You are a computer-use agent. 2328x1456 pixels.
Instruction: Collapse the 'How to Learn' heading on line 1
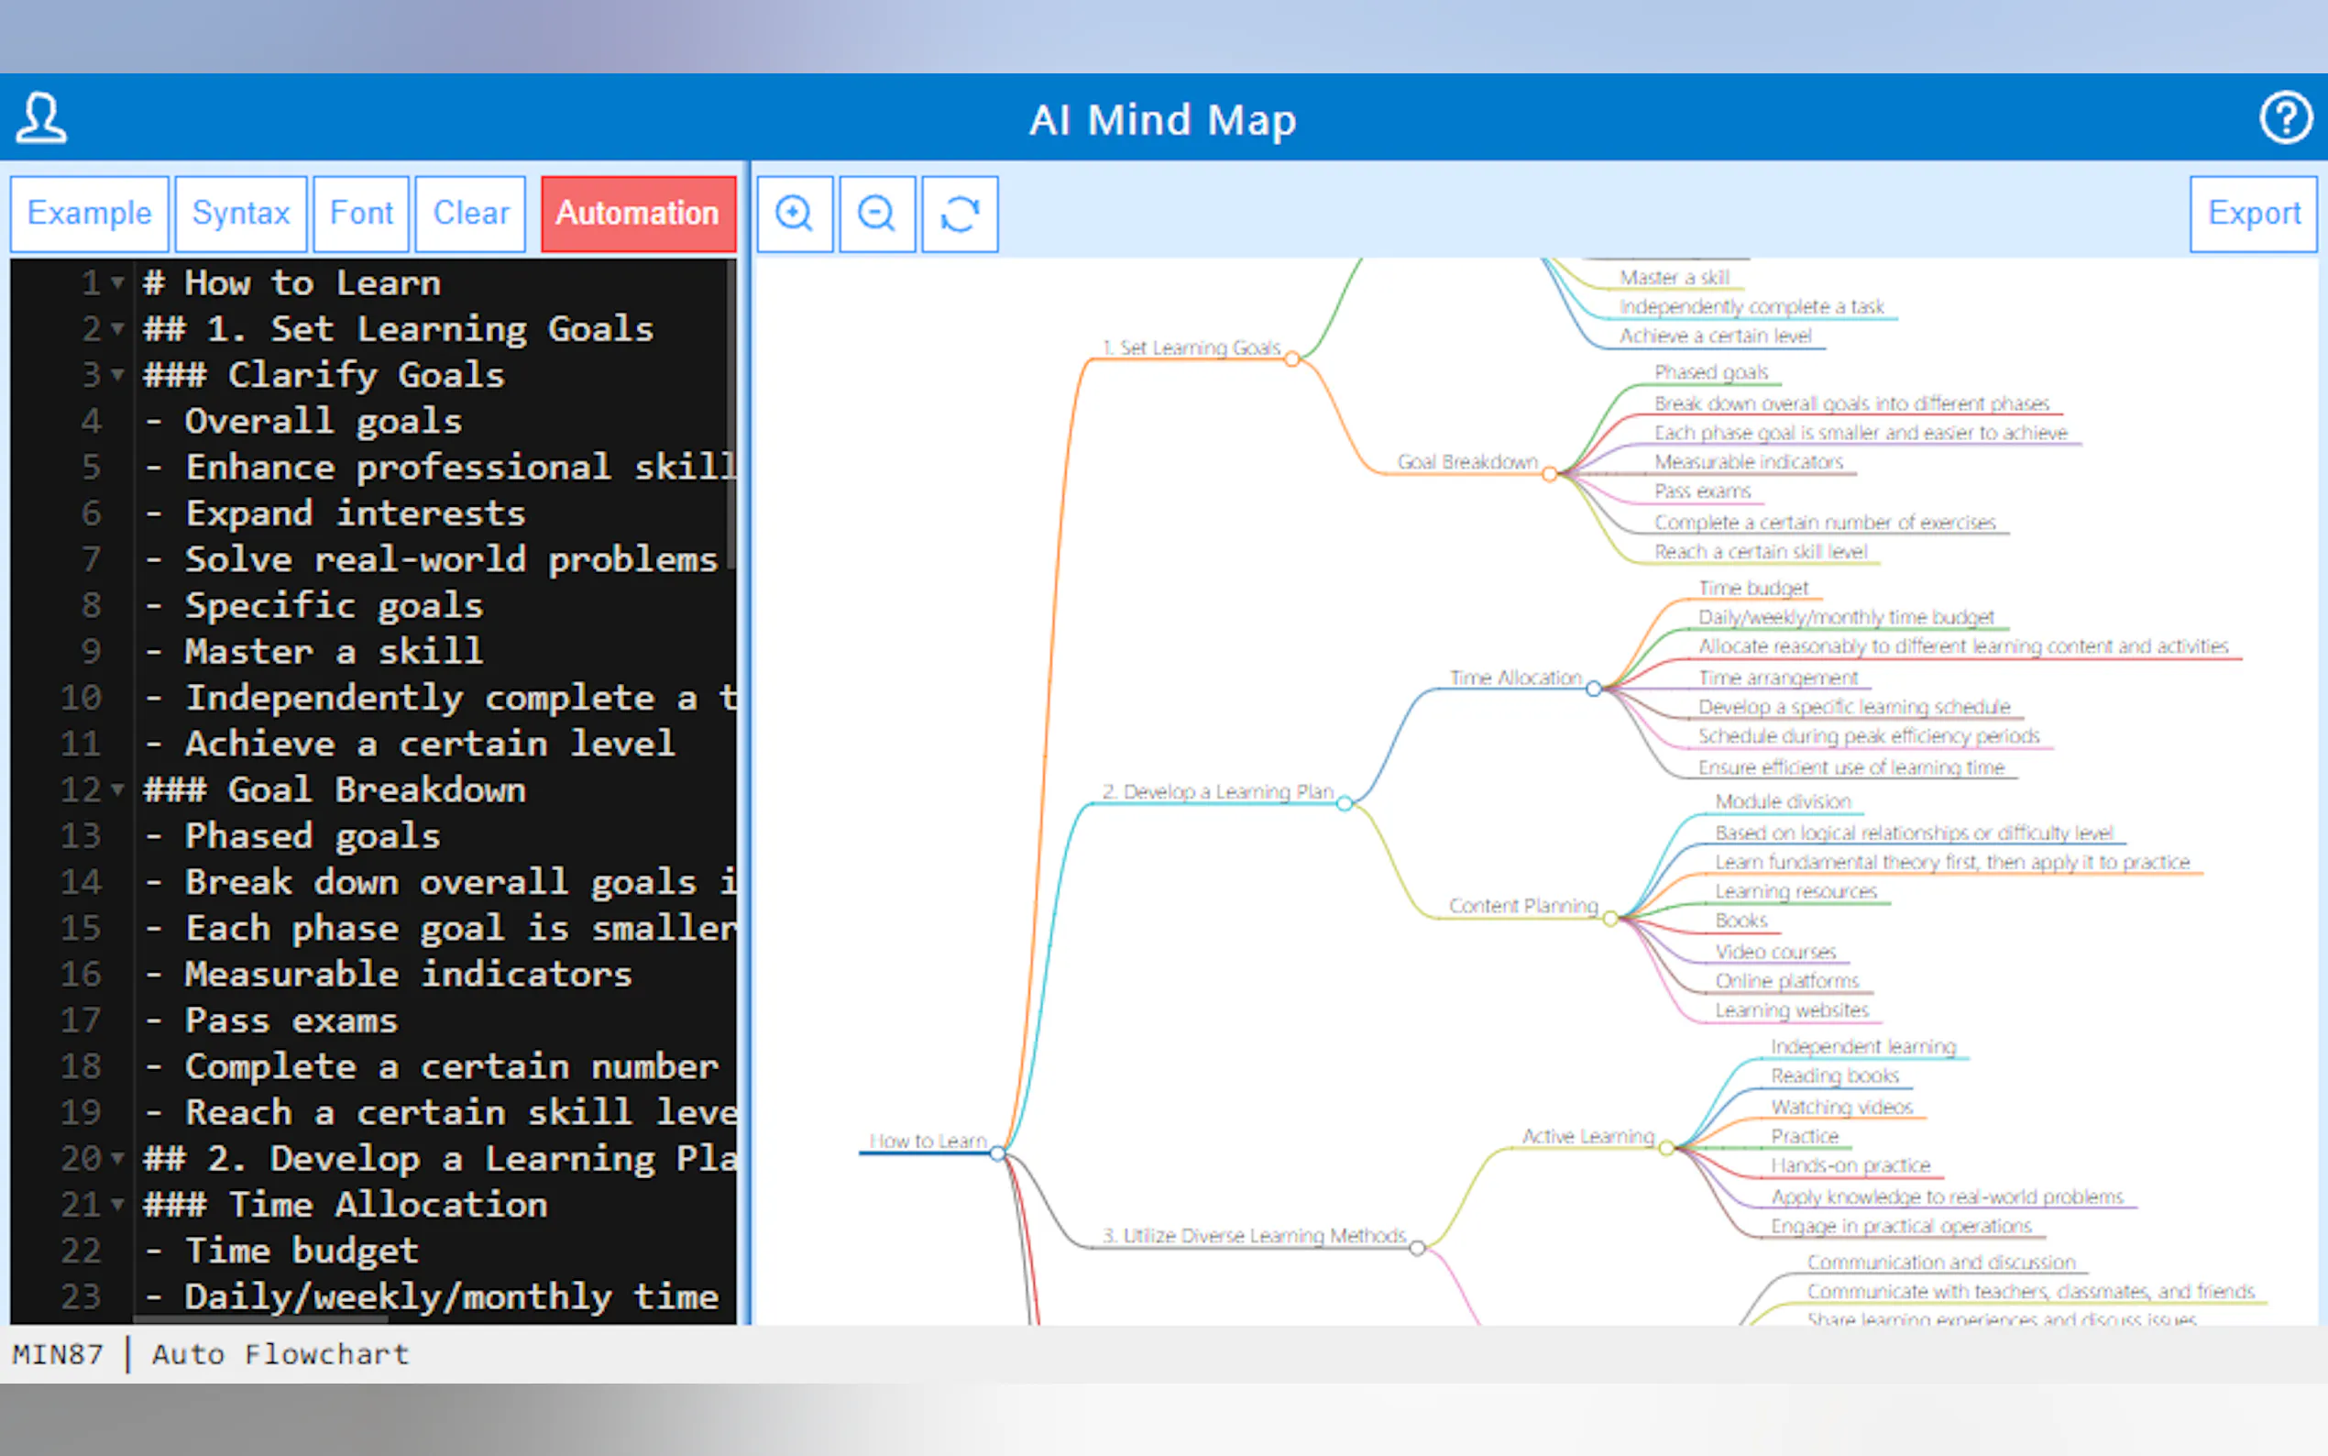coord(117,282)
